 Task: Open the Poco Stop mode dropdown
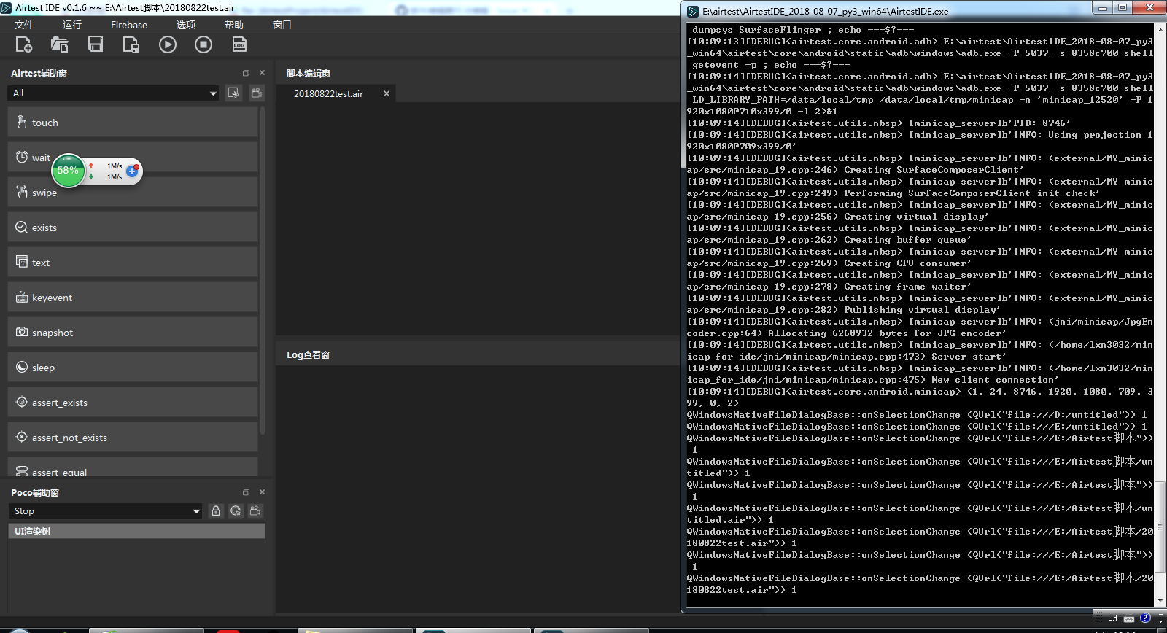click(105, 511)
